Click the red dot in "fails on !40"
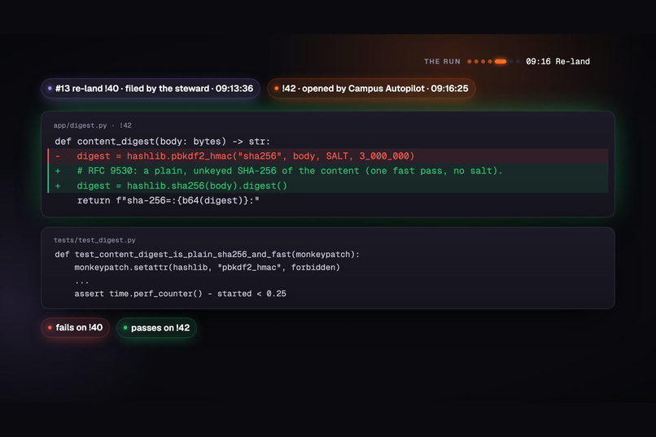656x437 pixels. click(x=50, y=327)
